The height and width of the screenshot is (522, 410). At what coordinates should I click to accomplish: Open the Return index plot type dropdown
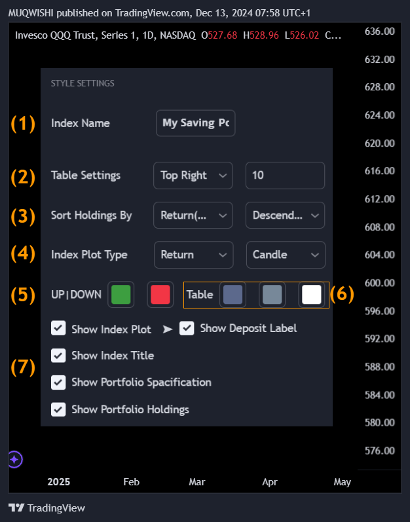194,255
